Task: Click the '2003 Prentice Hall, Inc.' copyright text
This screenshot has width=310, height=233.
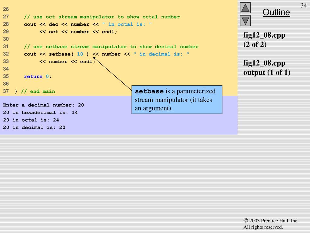Action: click(271, 221)
